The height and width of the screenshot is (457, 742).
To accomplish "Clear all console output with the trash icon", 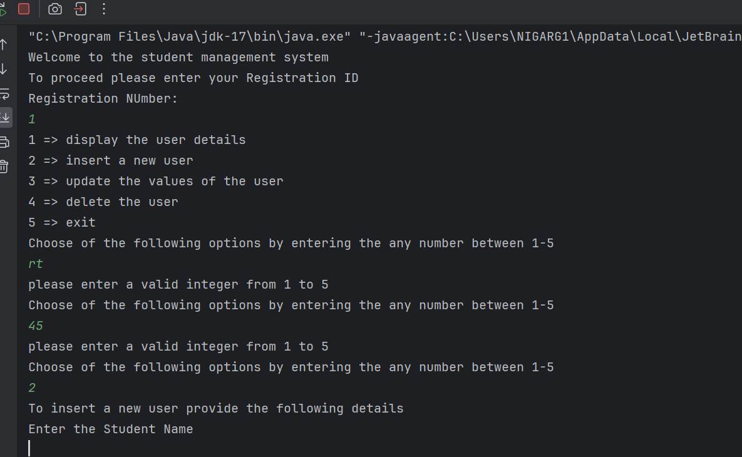I will (x=8, y=164).
